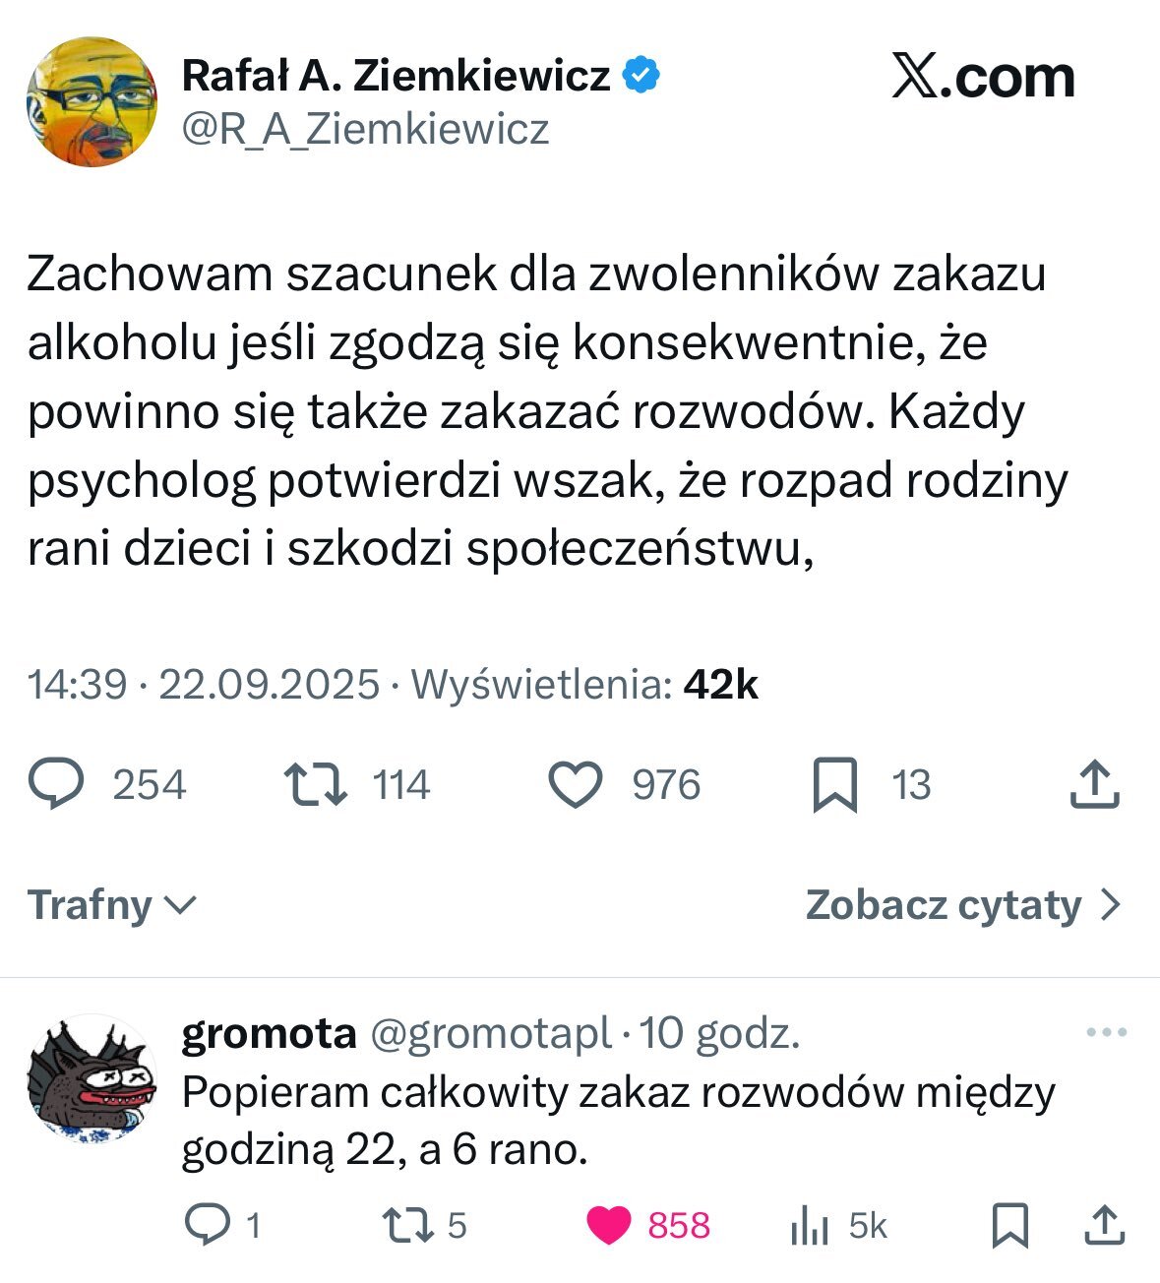Click the reply icon on Ziemkiewicz's post

[x=57, y=785]
